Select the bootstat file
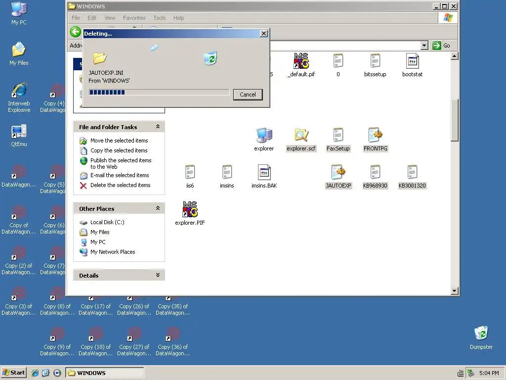Screen dimensions: 506x380 pos(412,65)
